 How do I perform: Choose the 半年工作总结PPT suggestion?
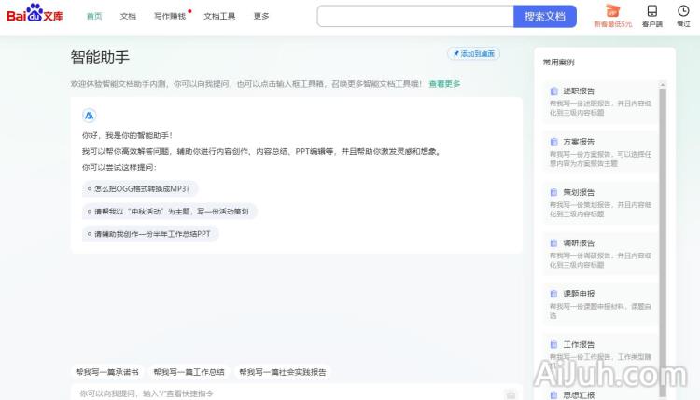coord(150,234)
